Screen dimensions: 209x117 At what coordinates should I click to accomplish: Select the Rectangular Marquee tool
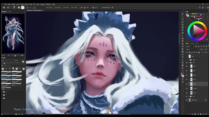coord(183,17)
